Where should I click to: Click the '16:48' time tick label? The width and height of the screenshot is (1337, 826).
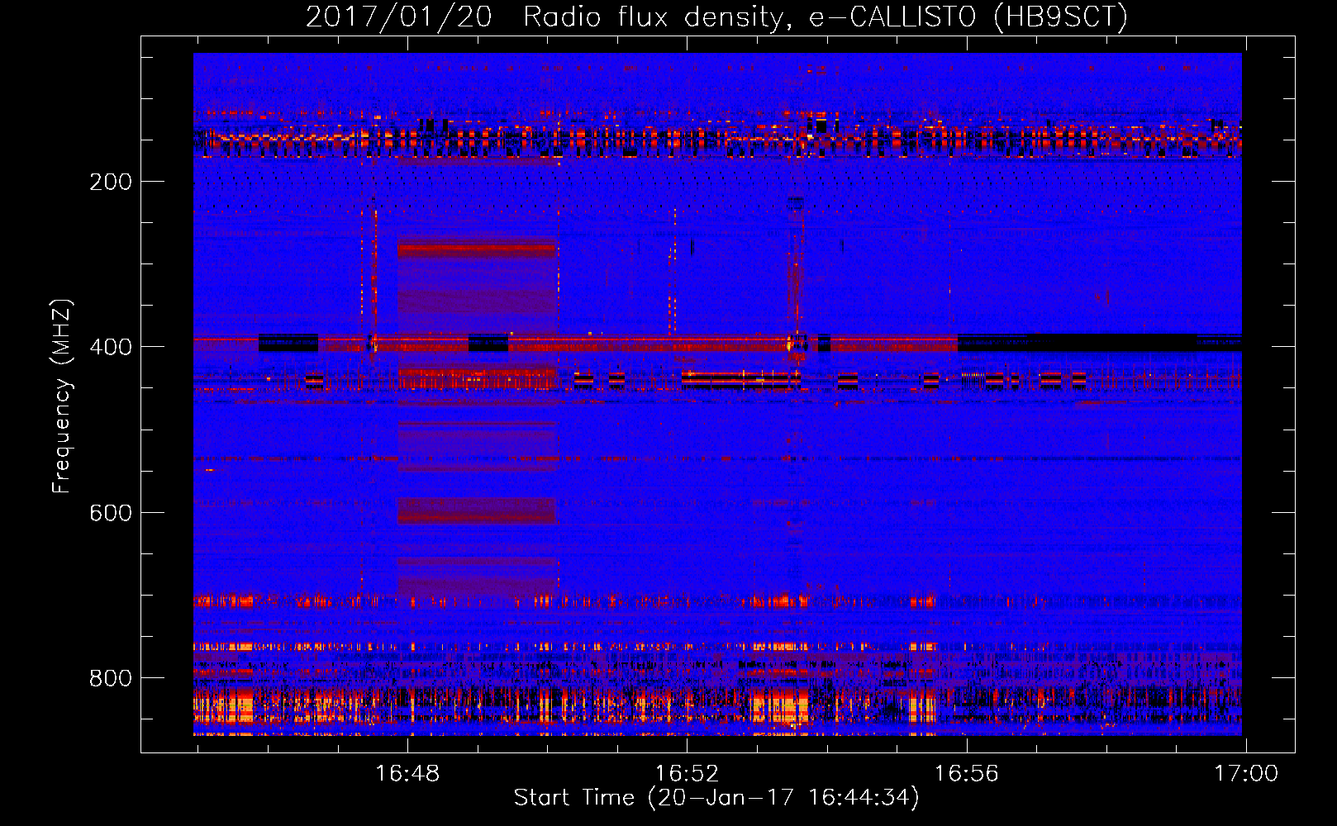click(407, 774)
